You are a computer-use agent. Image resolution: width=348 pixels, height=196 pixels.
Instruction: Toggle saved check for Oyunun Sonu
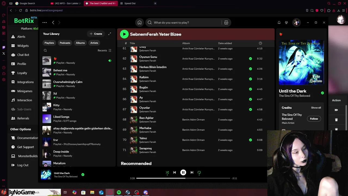(250, 59)
